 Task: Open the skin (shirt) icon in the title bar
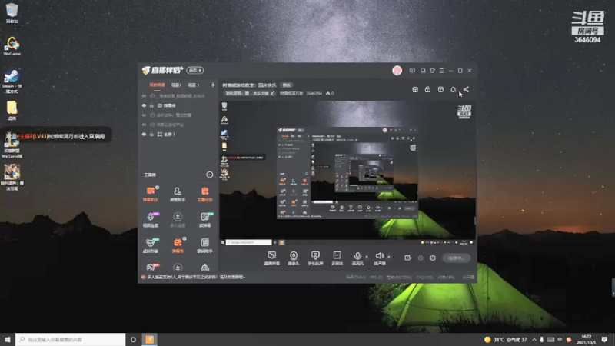point(432,71)
